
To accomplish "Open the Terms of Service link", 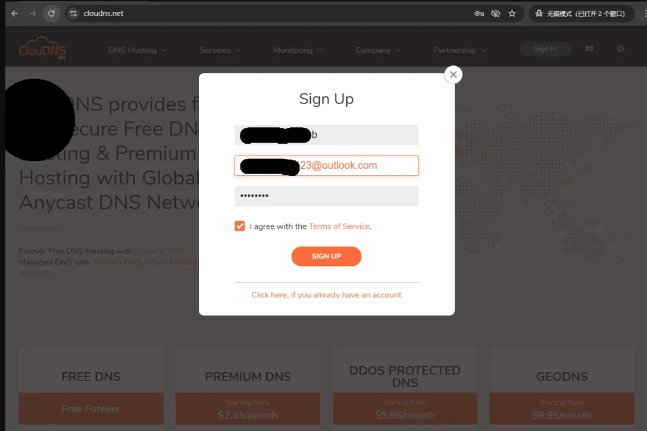I will (339, 226).
